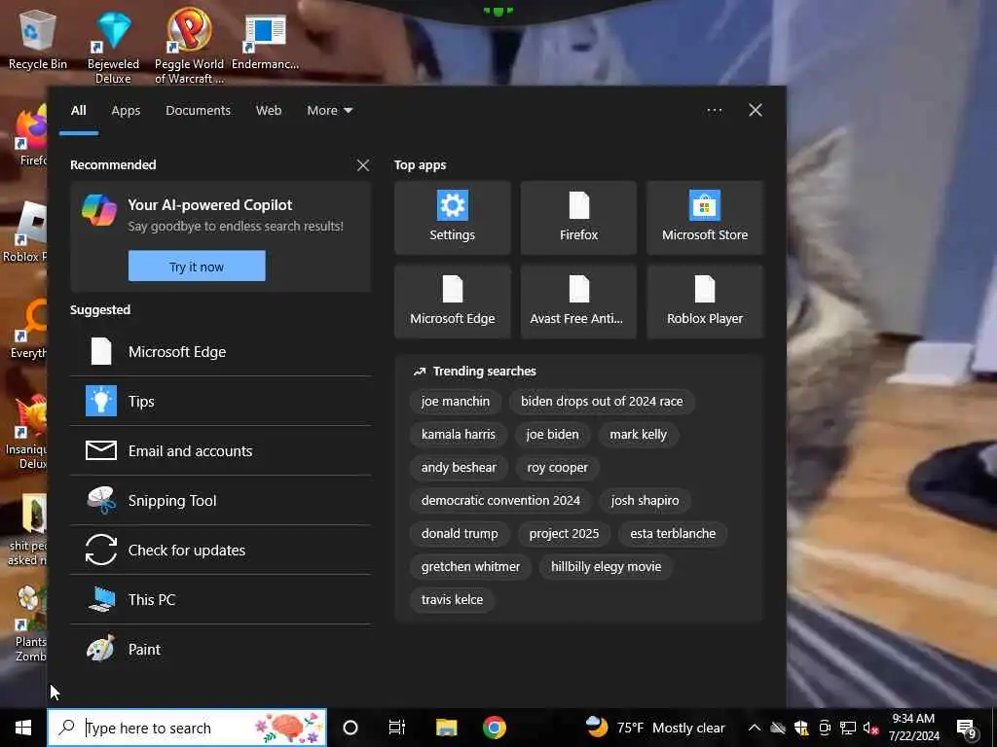Open the Firefox tile in Top apps
The width and height of the screenshot is (997, 747).
click(x=578, y=217)
